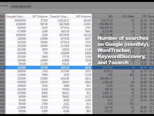Pick the 7search volume cell 168720
The image size is (154, 116).
[65, 31]
